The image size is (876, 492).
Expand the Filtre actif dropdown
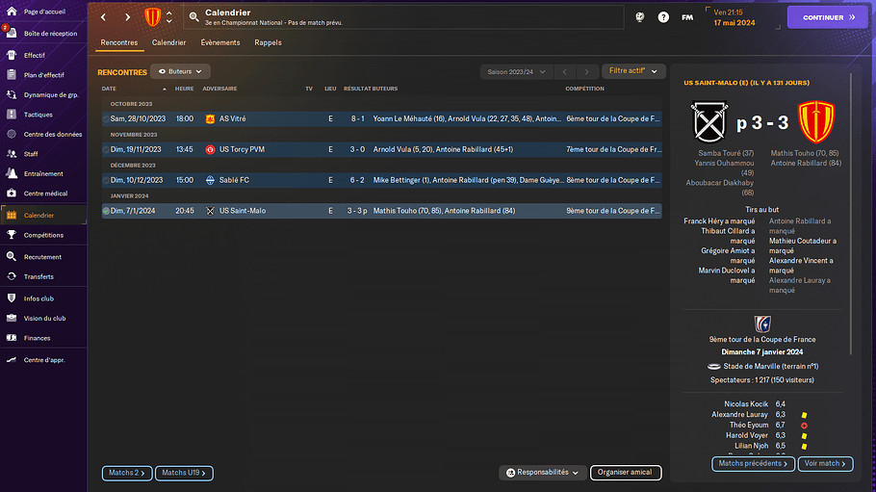(634, 71)
